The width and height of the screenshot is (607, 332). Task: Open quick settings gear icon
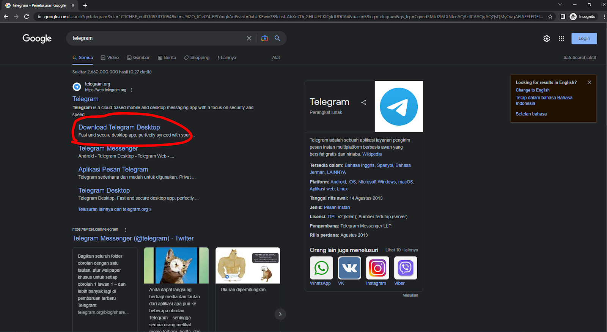(x=547, y=39)
